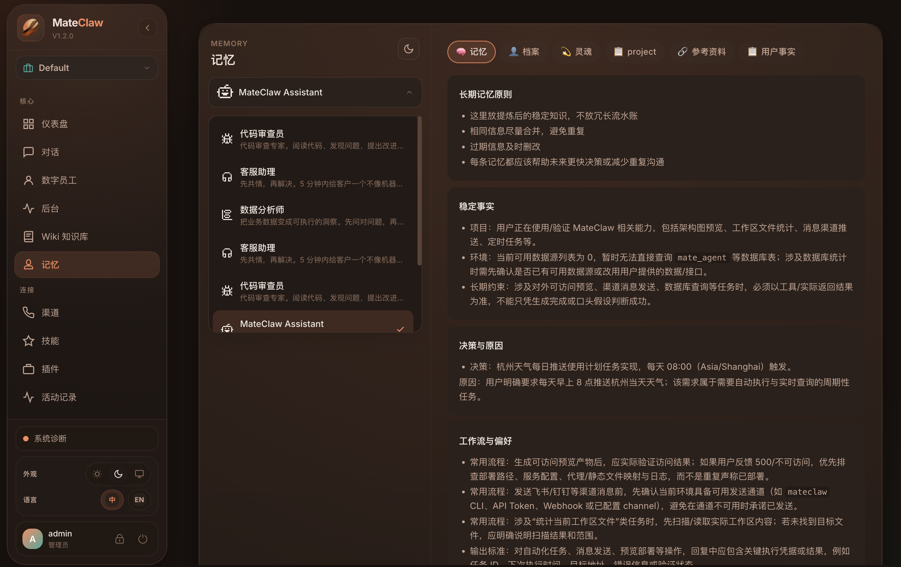Click the 过期信息及时删改 bullet text
Screen dimensions: 901x567
click(x=505, y=147)
